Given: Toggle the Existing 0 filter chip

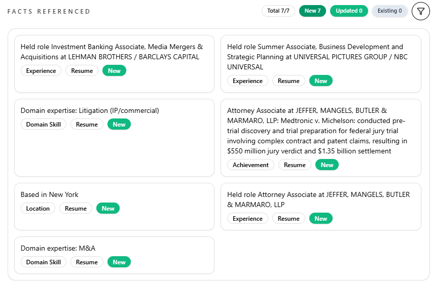Looking at the screenshot, I should (x=389, y=11).
